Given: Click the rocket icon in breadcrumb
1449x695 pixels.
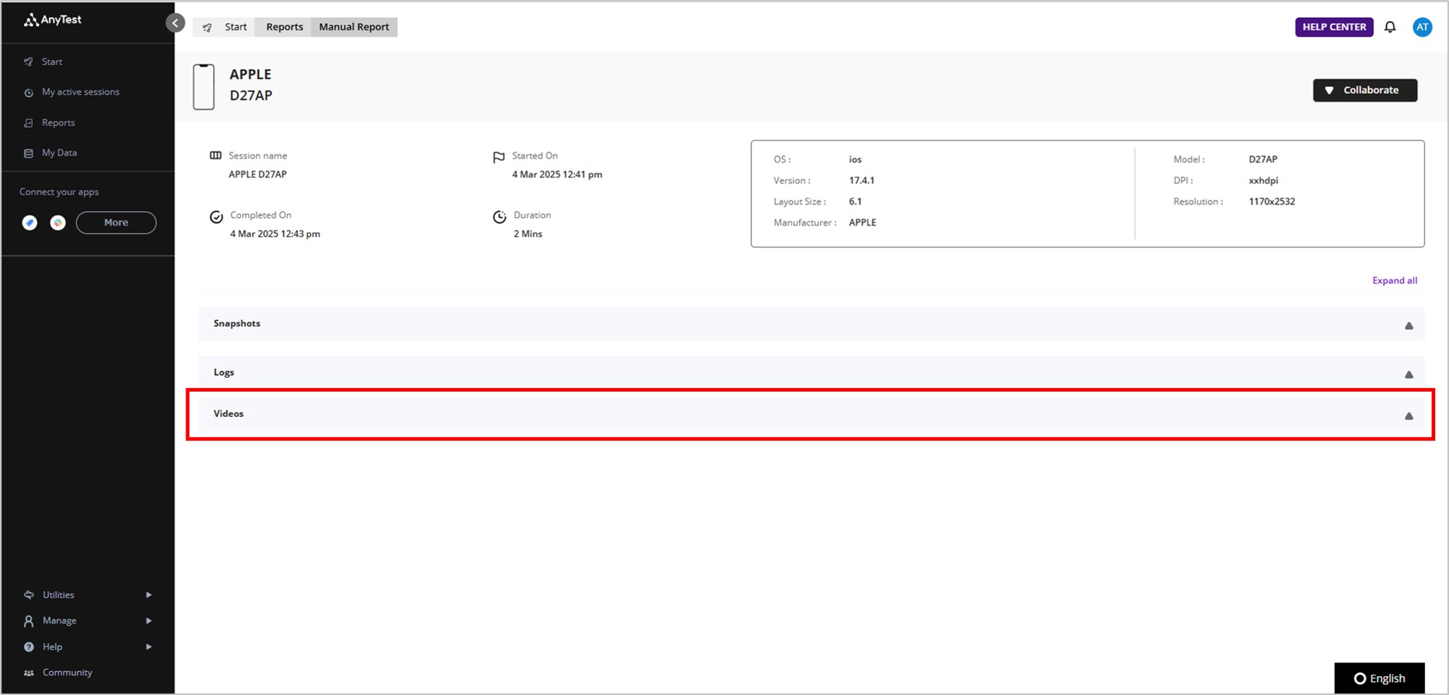Looking at the screenshot, I should (208, 28).
